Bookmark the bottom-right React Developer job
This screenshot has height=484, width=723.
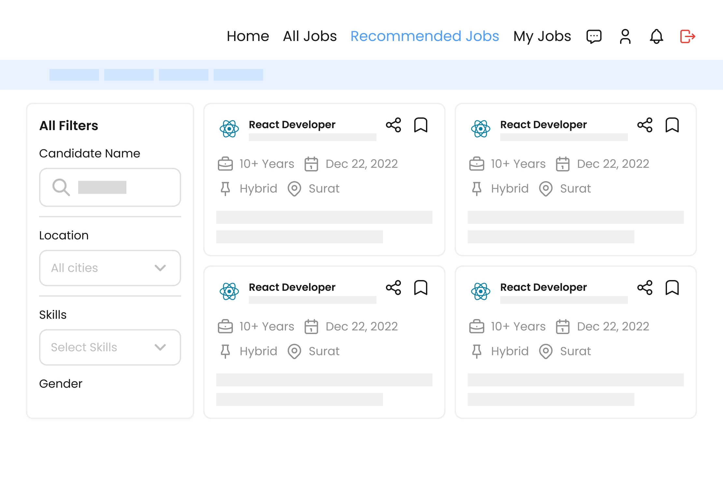[672, 288]
